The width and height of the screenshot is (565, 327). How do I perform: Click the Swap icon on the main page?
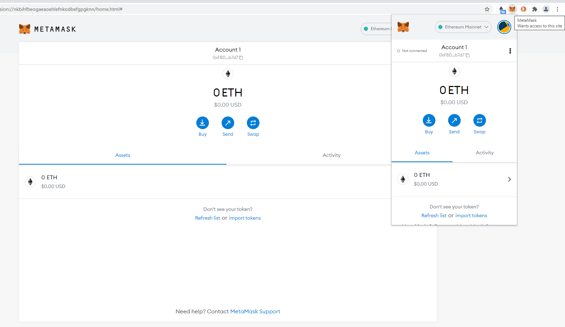[x=253, y=123]
